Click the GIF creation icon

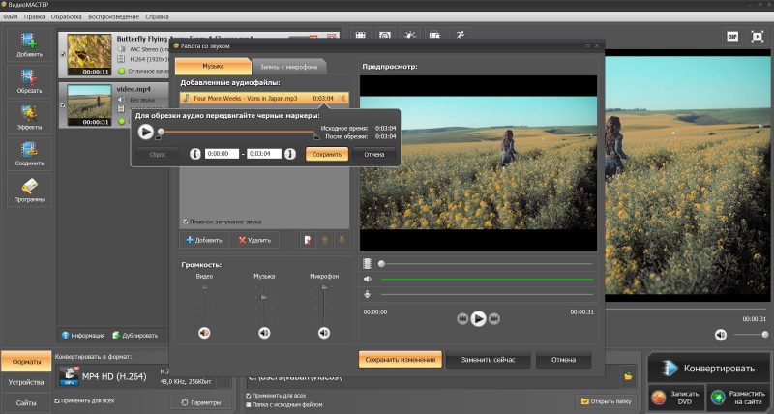pos(731,36)
